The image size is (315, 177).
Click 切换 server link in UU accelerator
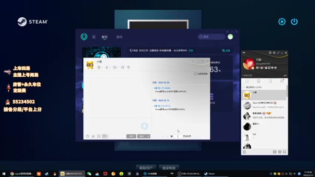[191, 51]
